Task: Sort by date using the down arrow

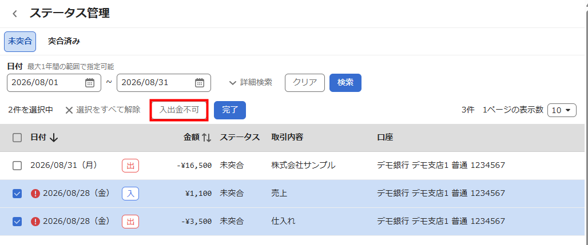Action: (54, 138)
